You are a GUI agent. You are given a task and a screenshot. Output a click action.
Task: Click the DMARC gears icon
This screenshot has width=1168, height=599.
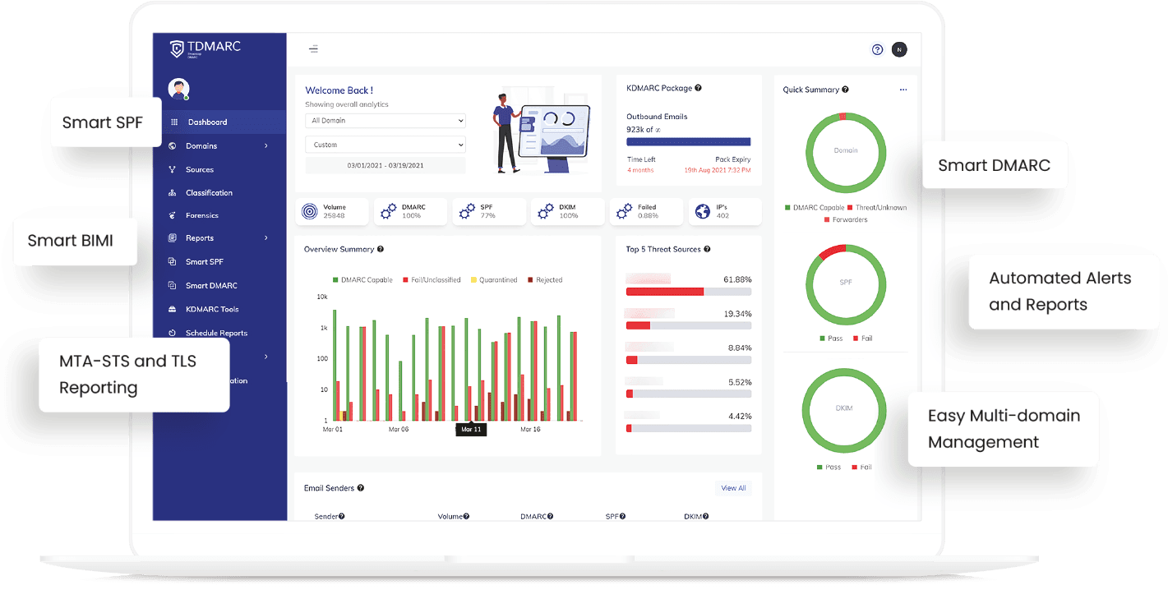[388, 211]
